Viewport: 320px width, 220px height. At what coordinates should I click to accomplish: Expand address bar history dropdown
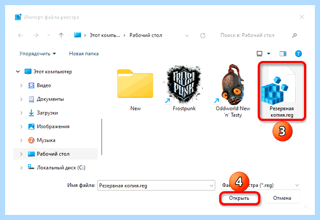pos(187,36)
